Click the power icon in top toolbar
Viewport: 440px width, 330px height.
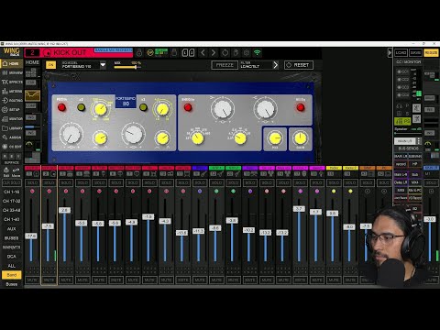pyautogui.click(x=225, y=53)
